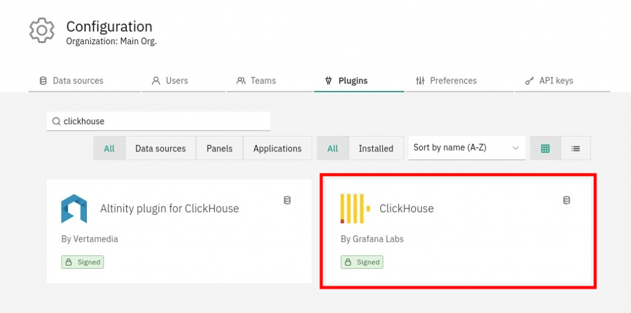Screen dimensions: 631x313
Task: Select the Applications type filter
Action: click(x=277, y=148)
